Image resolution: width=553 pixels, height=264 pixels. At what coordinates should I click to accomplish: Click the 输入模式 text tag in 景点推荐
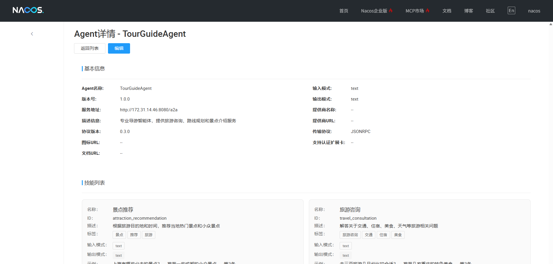118,246
